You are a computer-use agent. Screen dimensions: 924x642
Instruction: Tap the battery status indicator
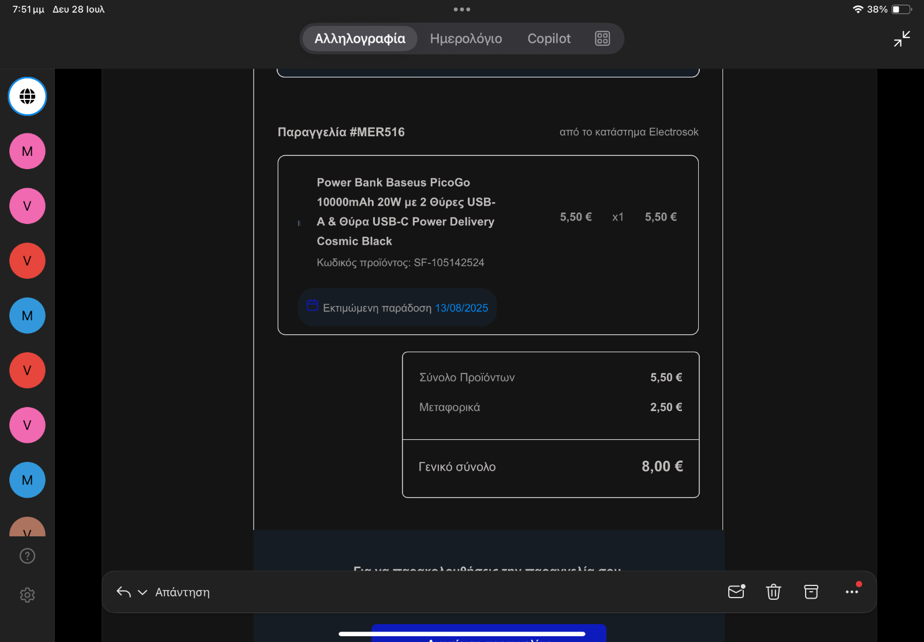tap(901, 9)
